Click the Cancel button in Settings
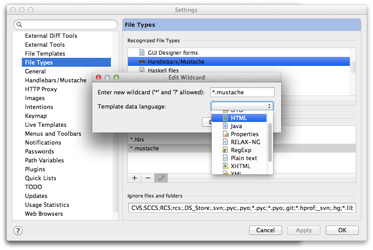 (265, 230)
